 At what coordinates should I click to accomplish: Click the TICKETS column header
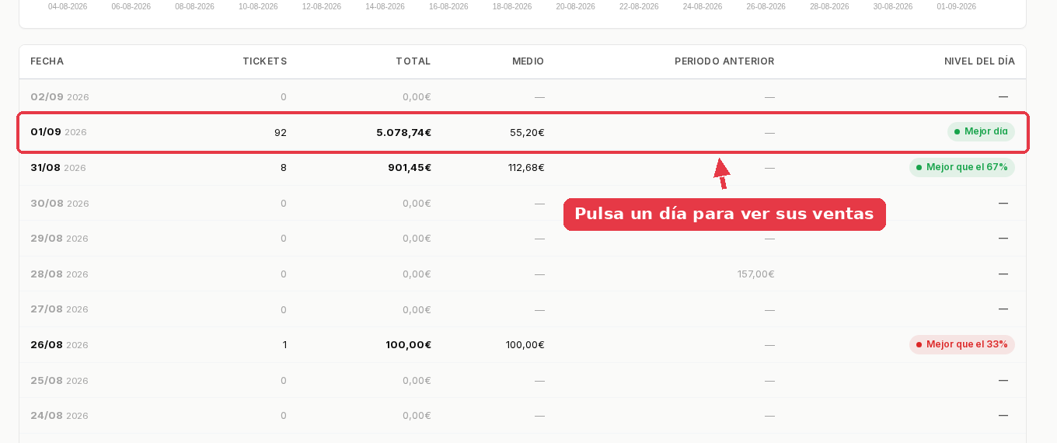[264, 61]
